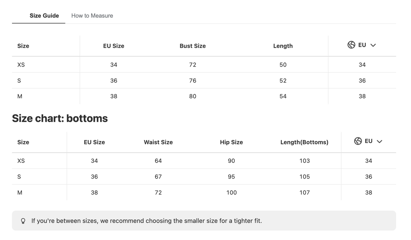Expand the EU chevron in bottoms size table
The image size is (411, 240).
pos(379,142)
